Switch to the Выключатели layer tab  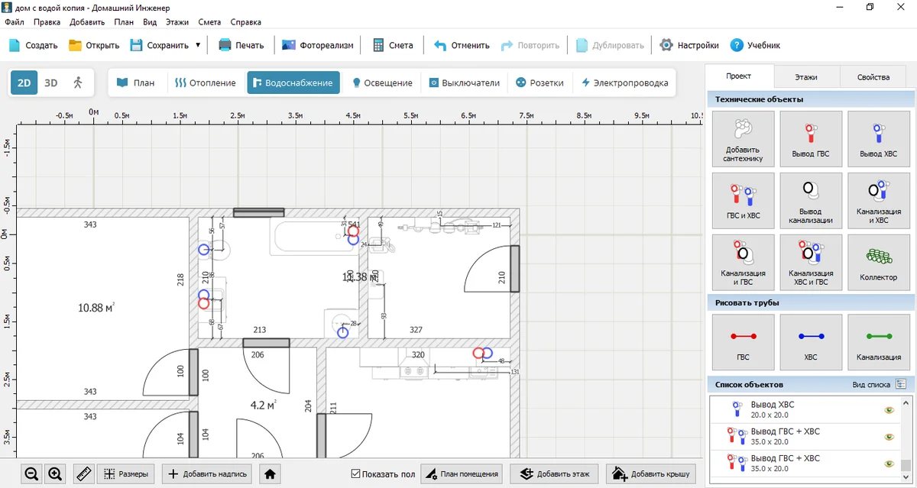pyautogui.click(x=464, y=82)
